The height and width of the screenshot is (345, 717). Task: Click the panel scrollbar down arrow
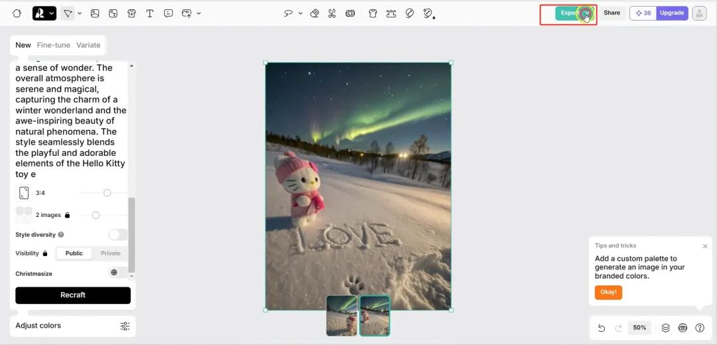pos(131,276)
